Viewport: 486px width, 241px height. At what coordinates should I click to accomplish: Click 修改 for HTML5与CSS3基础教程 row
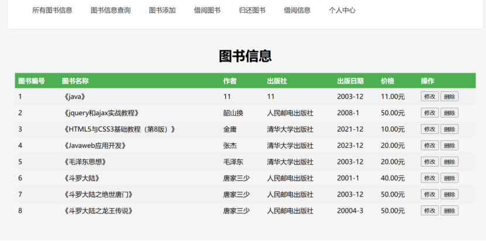(430, 129)
